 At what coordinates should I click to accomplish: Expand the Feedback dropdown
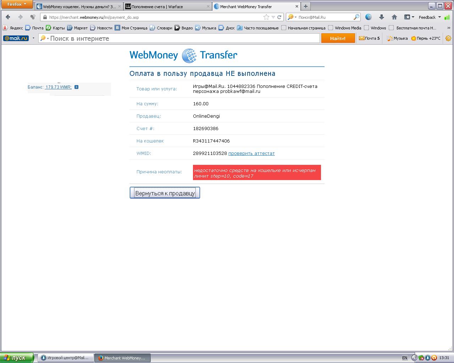[x=430, y=17]
